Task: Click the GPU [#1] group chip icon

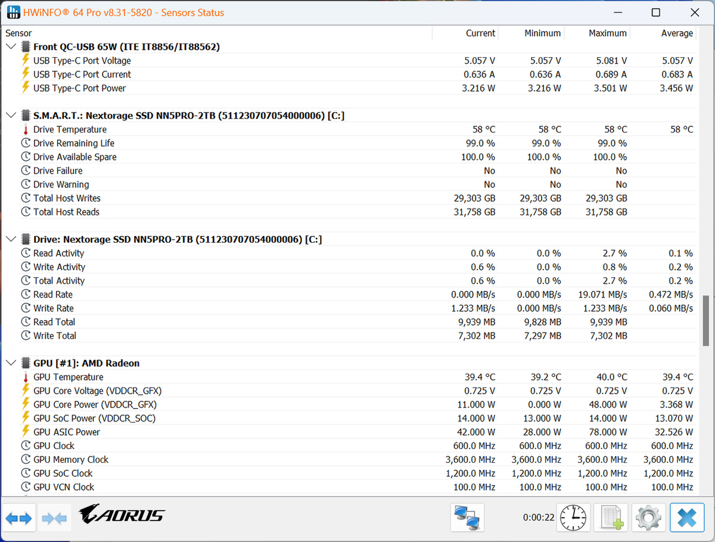Action: [x=26, y=363]
